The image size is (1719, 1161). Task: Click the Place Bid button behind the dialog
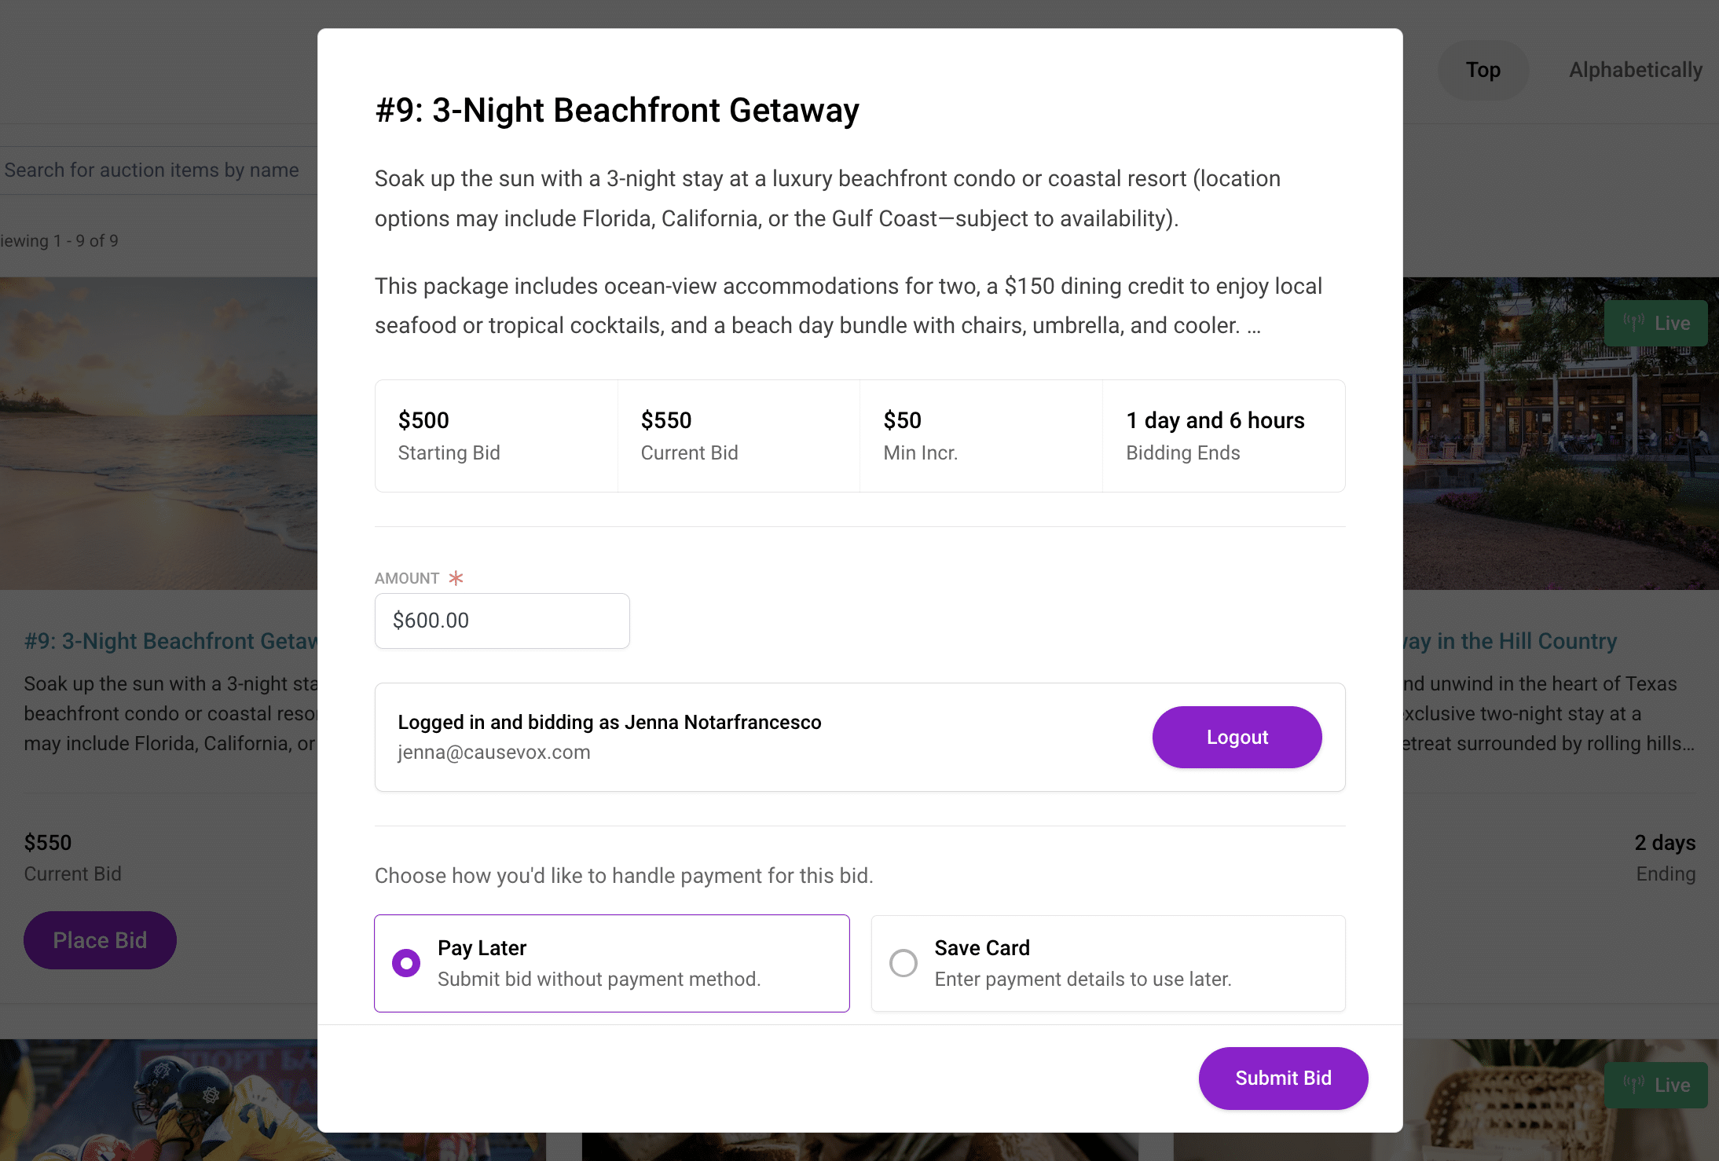pos(100,940)
